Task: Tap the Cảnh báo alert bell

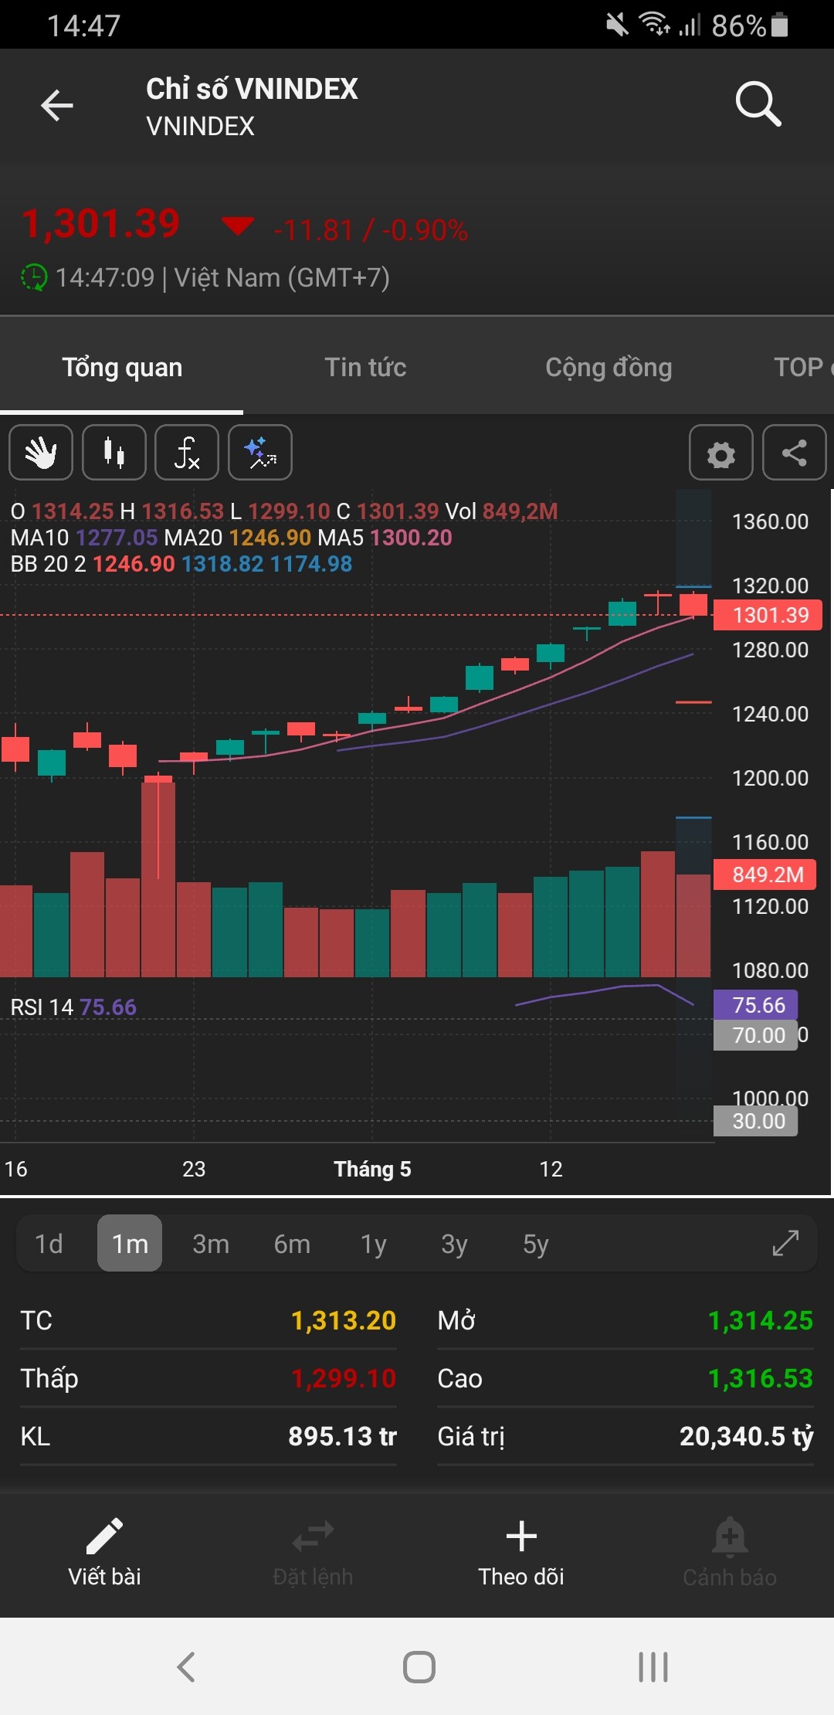Action: click(730, 1553)
